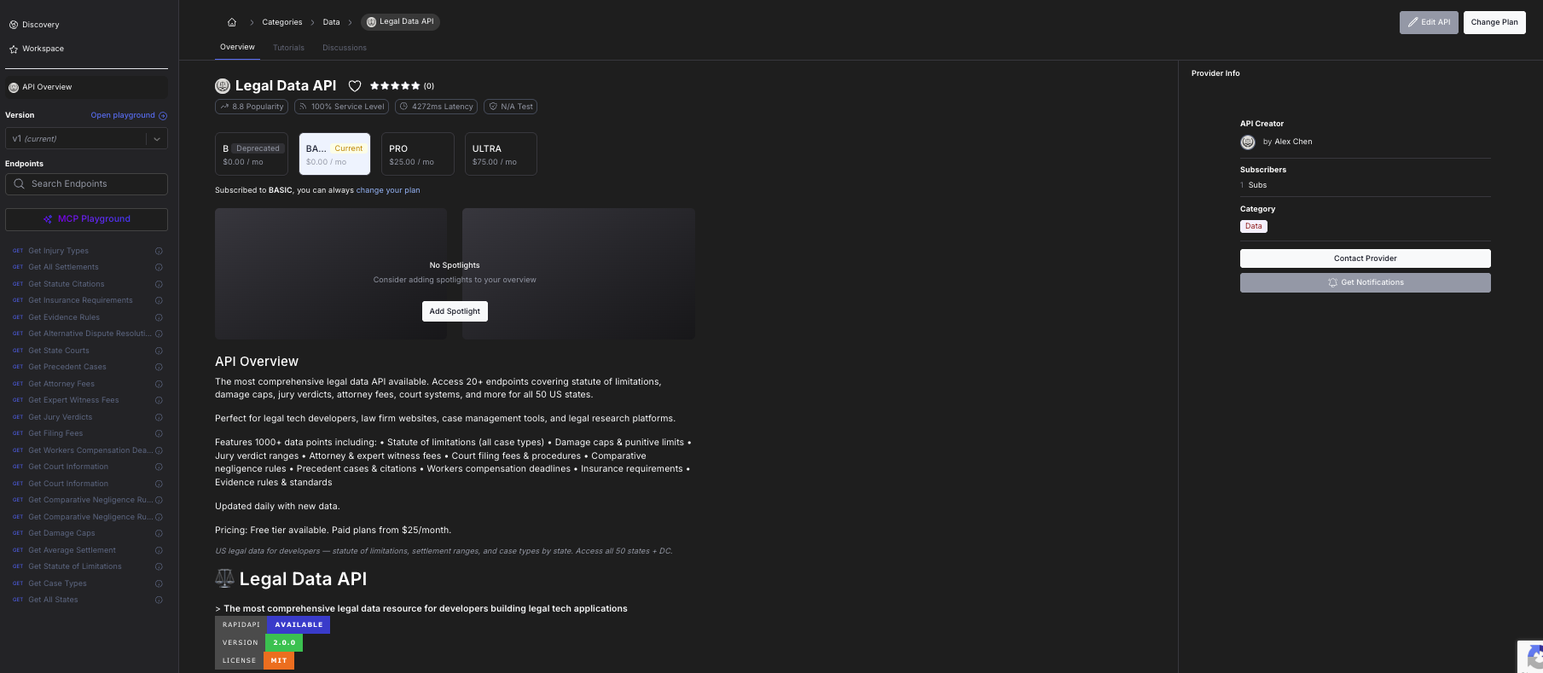Click the Data category tag
The height and width of the screenshot is (673, 1543).
(x=1253, y=226)
